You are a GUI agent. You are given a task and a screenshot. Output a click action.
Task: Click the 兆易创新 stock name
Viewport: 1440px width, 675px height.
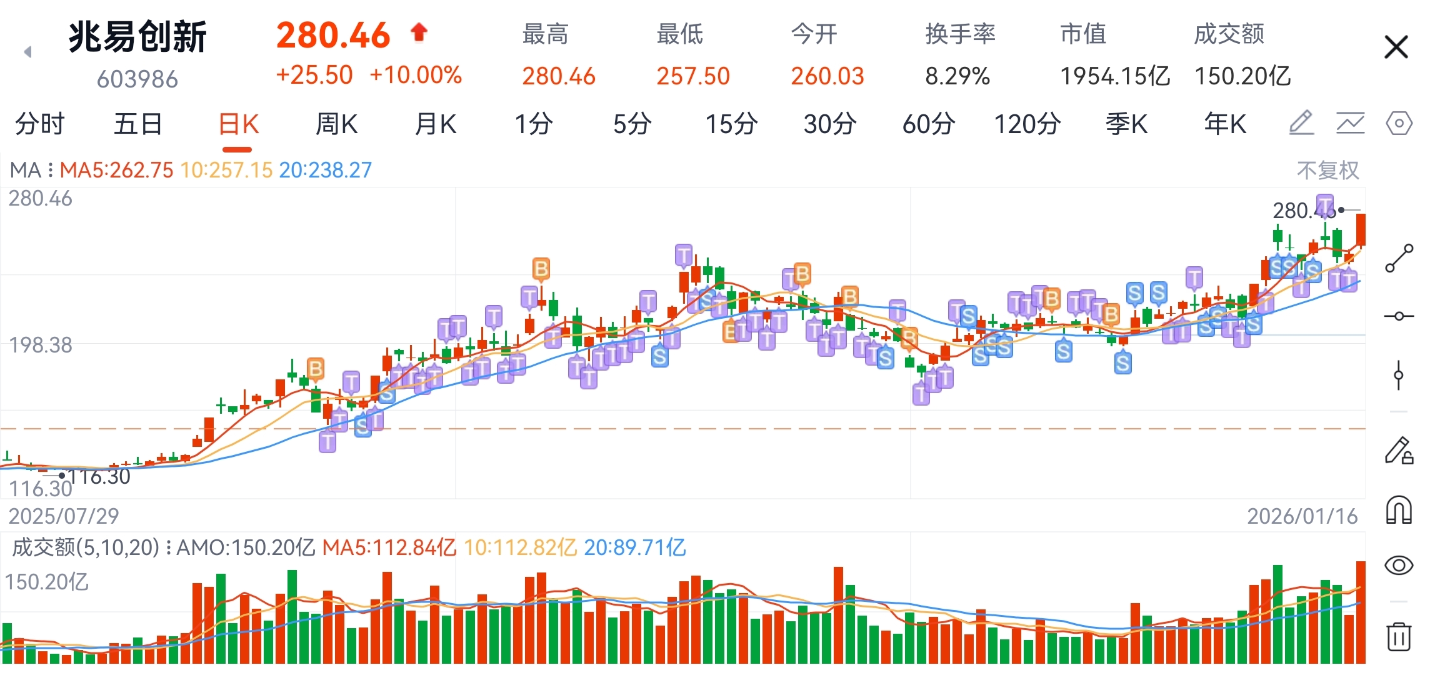coord(137,36)
